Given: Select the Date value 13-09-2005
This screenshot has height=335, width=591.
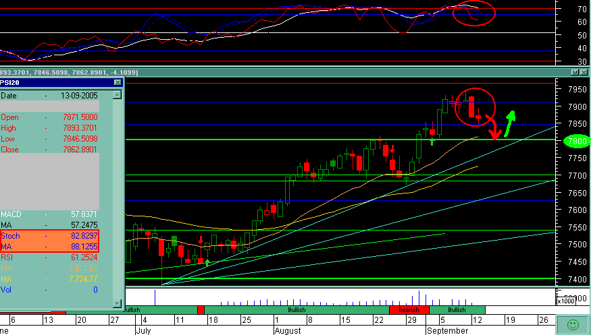Looking at the screenshot, I should pos(79,96).
